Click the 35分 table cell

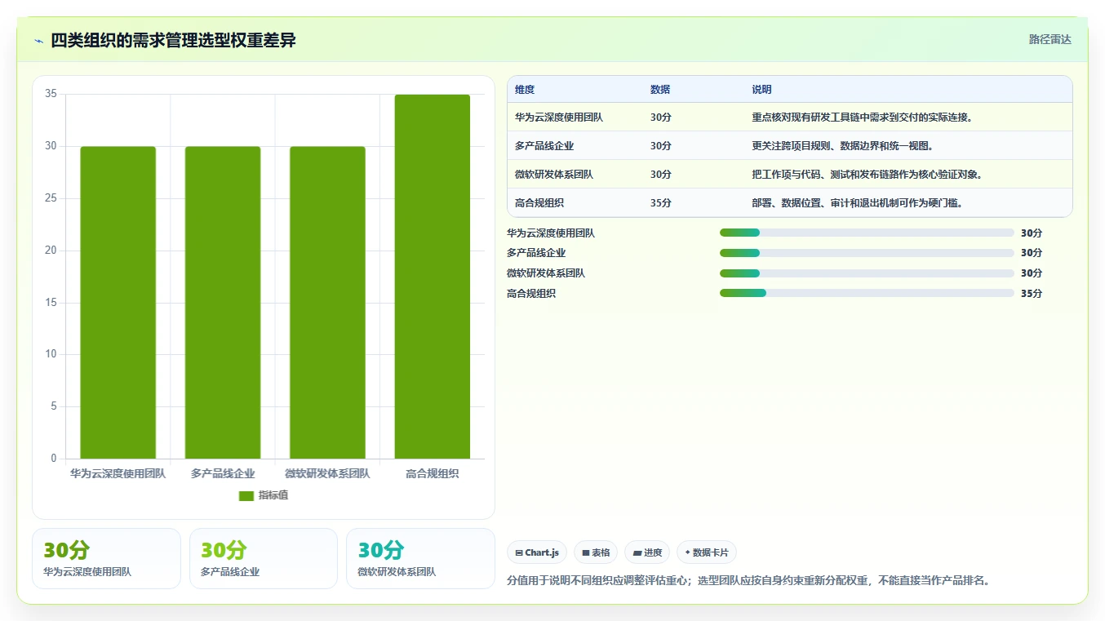click(x=661, y=203)
